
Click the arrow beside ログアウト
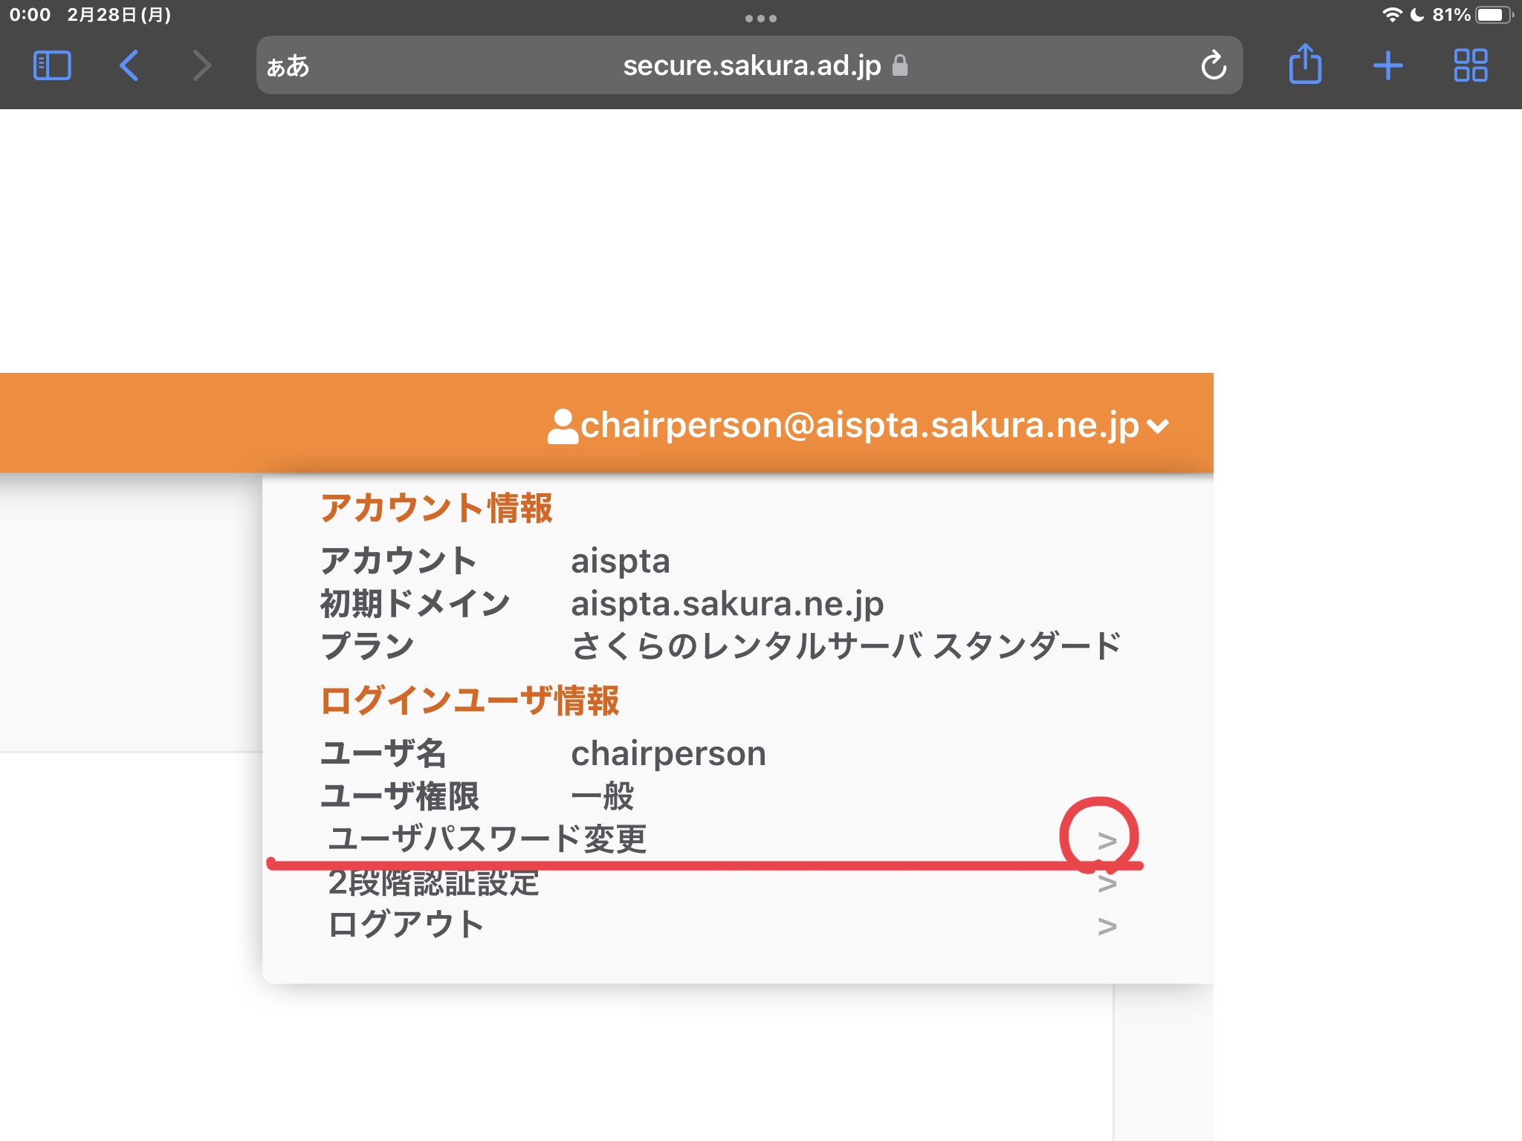[1107, 926]
